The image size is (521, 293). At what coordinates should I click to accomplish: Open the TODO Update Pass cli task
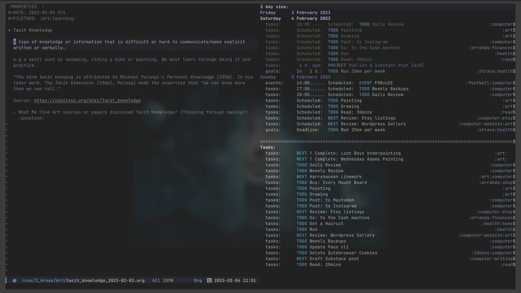coord(323,247)
